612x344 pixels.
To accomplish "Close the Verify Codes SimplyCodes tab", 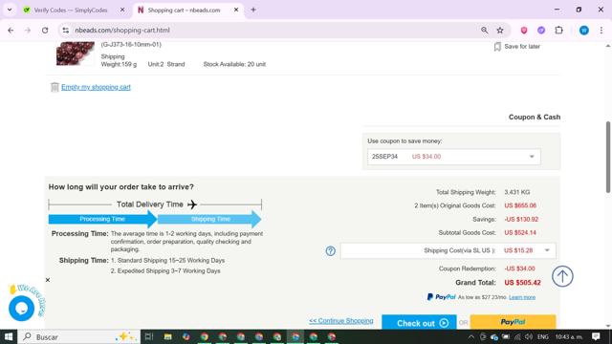I will [x=122, y=10].
